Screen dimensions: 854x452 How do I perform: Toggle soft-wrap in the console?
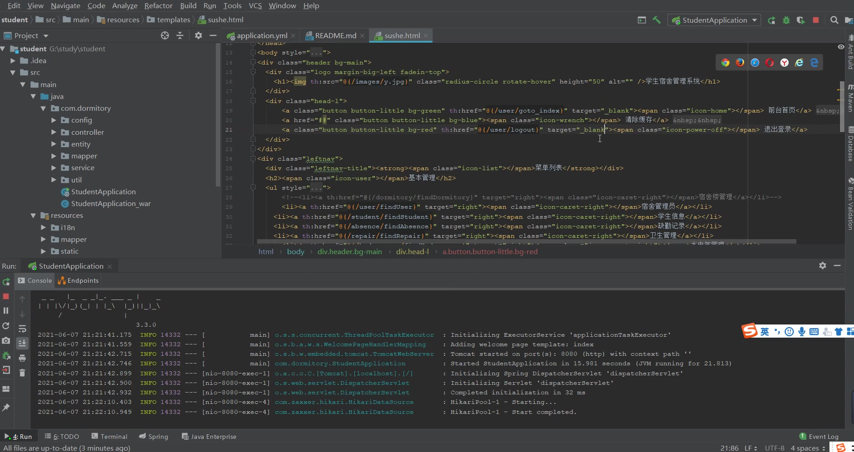22,329
